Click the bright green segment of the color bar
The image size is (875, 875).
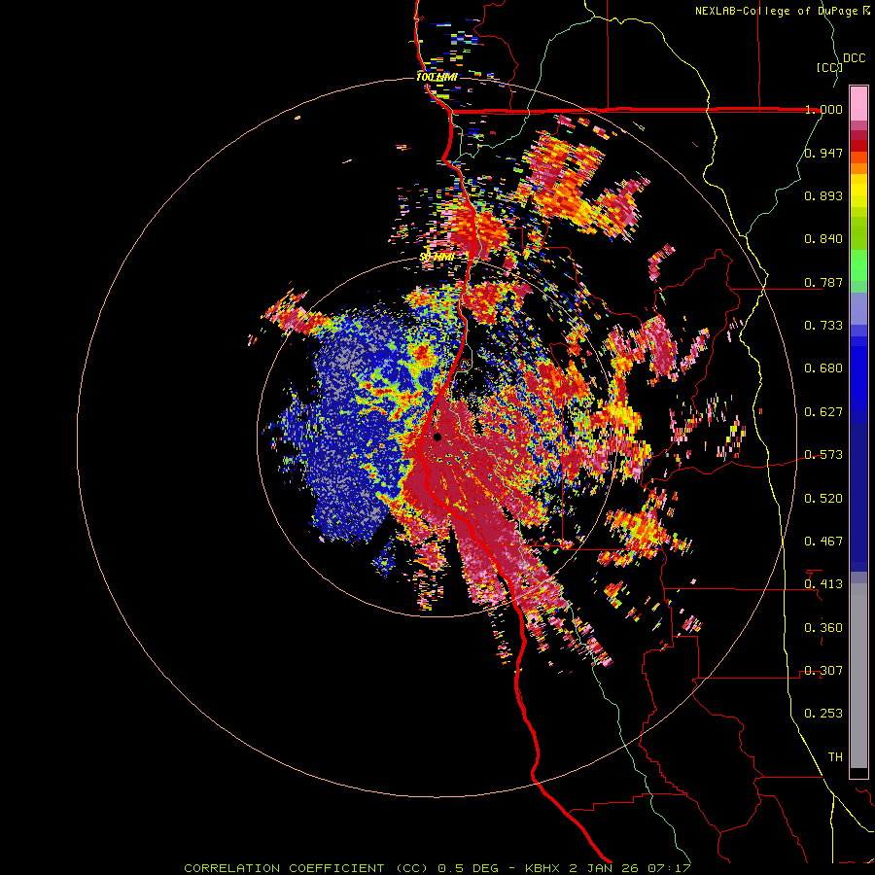[x=858, y=265]
